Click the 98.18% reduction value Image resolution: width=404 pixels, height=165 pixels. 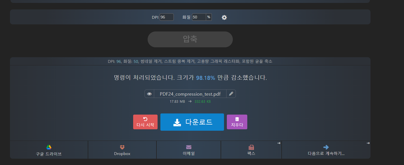(206, 78)
